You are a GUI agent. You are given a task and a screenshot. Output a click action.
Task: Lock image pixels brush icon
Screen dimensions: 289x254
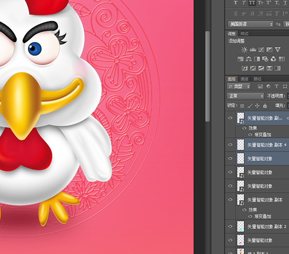pos(250,106)
